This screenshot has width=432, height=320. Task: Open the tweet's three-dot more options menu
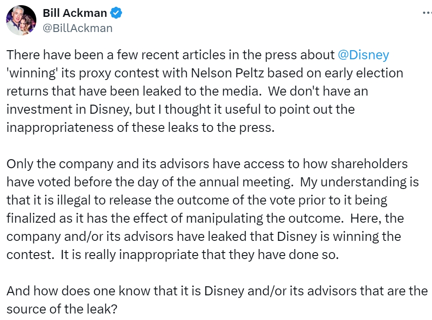point(426,13)
